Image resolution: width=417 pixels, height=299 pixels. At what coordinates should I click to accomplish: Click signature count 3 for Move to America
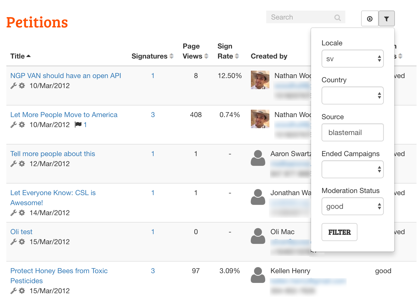(153, 115)
